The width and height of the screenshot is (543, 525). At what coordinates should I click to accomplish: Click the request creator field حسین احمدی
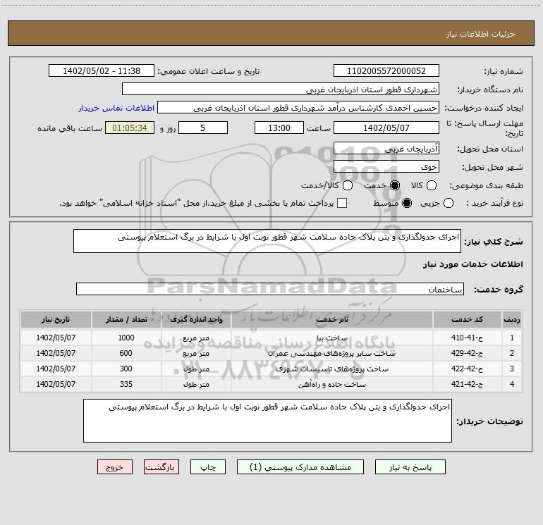click(298, 108)
